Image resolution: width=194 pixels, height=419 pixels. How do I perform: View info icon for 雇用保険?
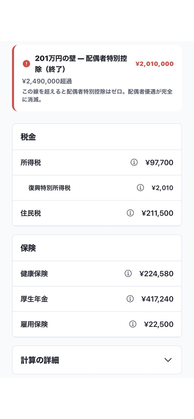pyautogui.click(x=133, y=324)
